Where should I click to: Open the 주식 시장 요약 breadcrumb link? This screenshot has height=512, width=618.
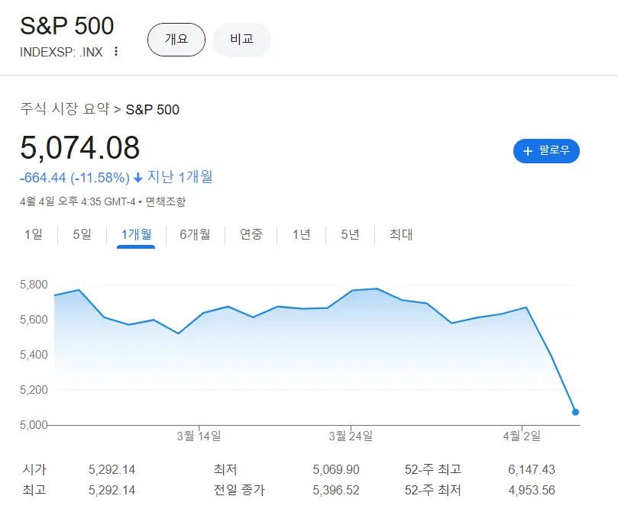65,109
